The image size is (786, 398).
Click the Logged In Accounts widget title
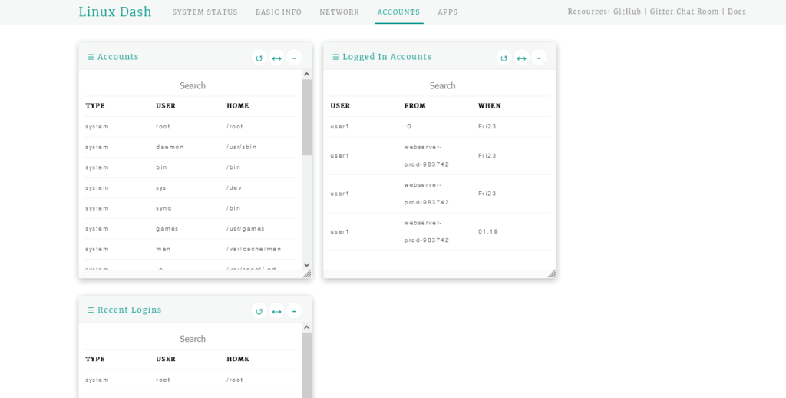click(387, 57)
